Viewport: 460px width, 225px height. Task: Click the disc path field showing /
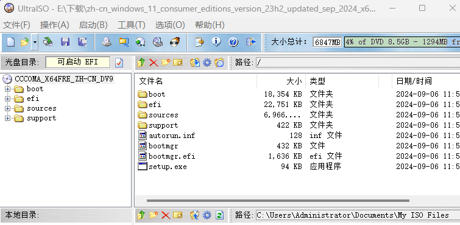coord(358,63)
